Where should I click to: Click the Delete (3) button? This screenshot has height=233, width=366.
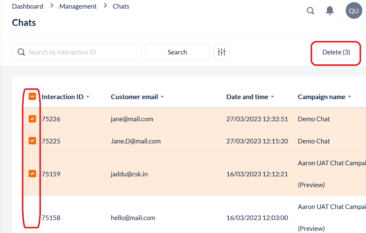[336, 52]
